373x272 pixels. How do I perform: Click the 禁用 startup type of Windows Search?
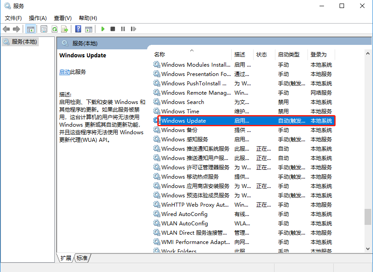pos(283,102)
